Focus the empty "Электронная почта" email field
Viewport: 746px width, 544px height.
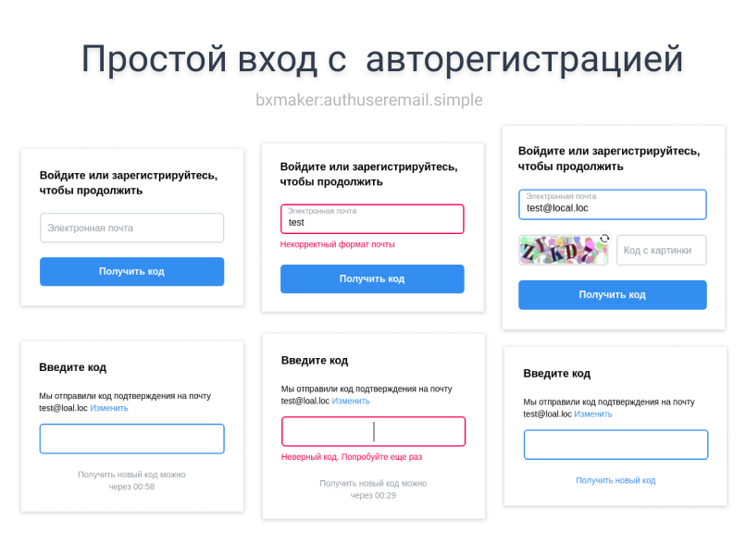(131, 228)
